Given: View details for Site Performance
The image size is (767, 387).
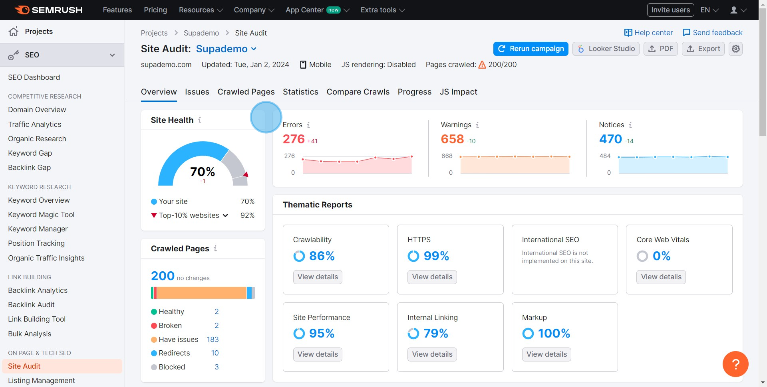Looking at the screenshot, I should click(x=318, y=354).
